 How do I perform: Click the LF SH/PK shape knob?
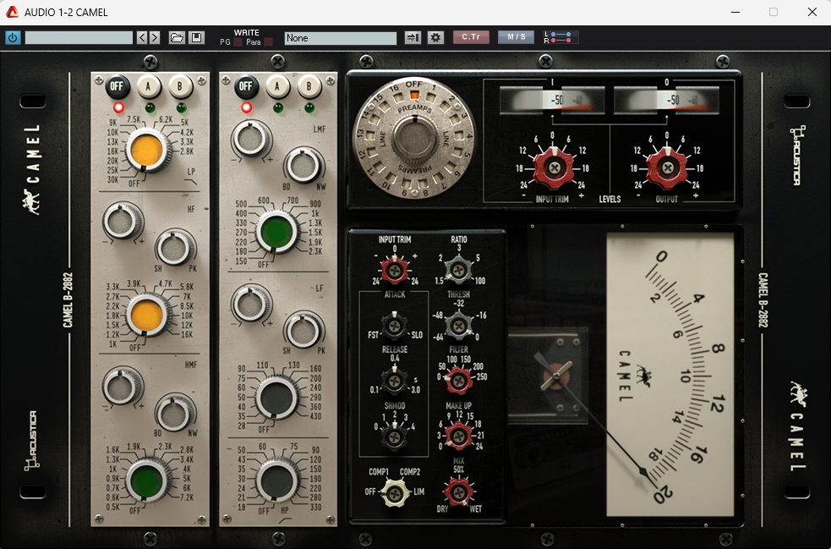click(304, 330)
